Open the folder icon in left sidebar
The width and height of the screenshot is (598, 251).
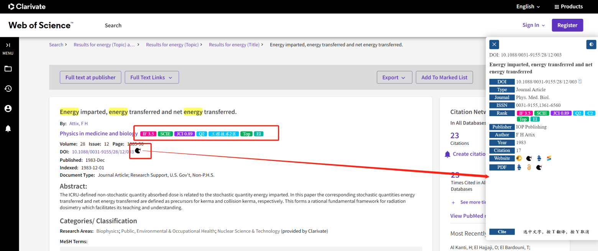8,69
